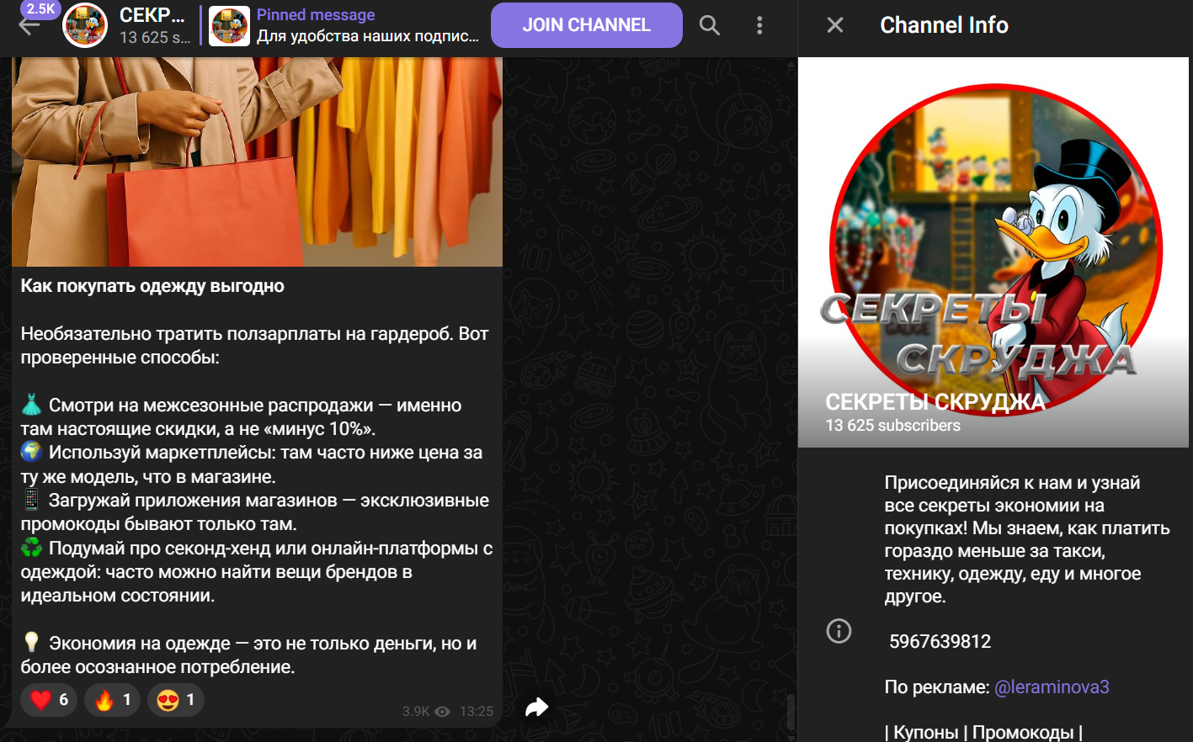Click the JOIN CHANNEL button
This screenshot has width=1193, height=742.
[587, 25]
